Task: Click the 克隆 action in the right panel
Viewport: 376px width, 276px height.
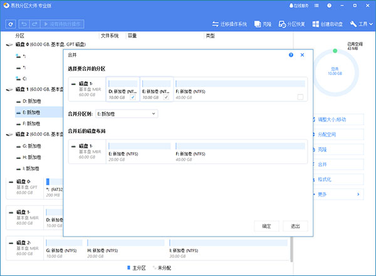Action: pyautogui.click(x=338, y=150)
